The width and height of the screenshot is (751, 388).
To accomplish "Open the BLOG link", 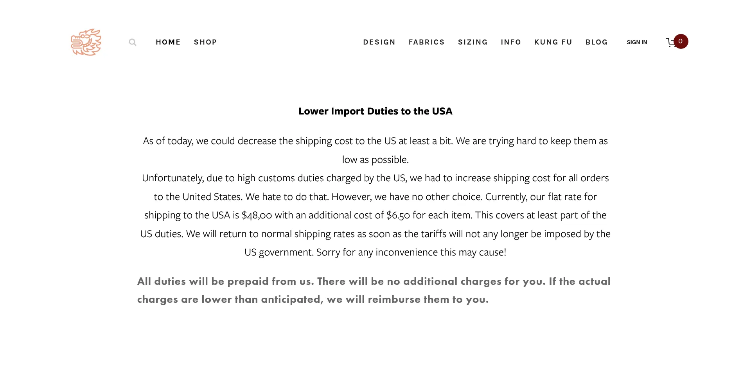I will point(596,42).
